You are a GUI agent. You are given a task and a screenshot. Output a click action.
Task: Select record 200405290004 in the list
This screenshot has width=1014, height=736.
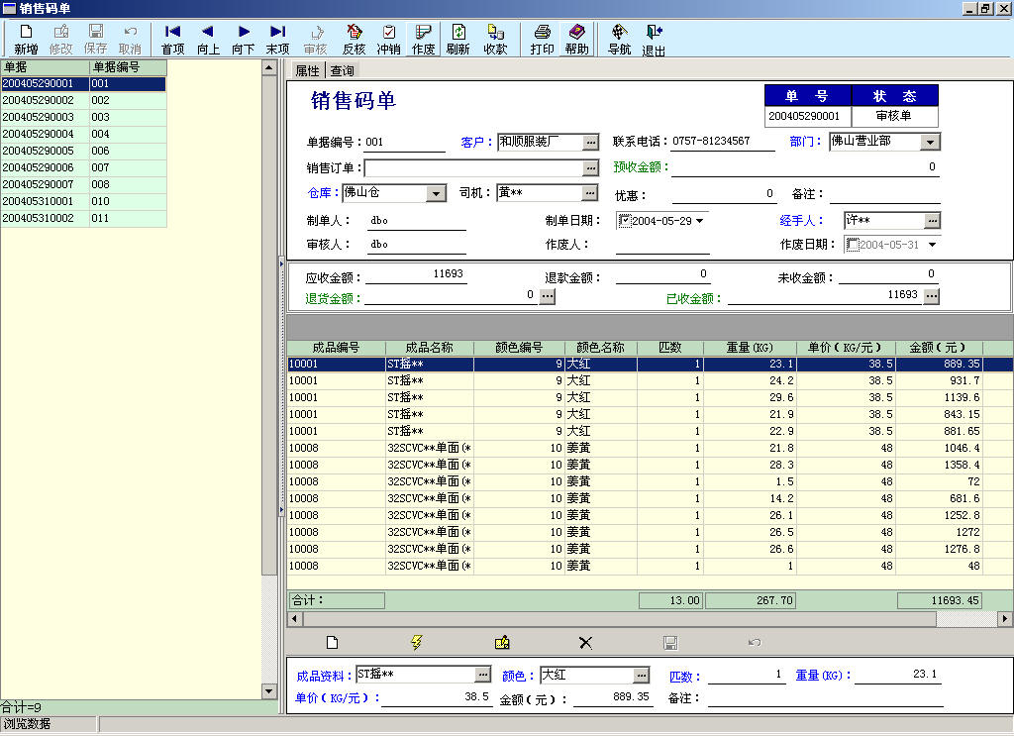(x=40, y=134)
